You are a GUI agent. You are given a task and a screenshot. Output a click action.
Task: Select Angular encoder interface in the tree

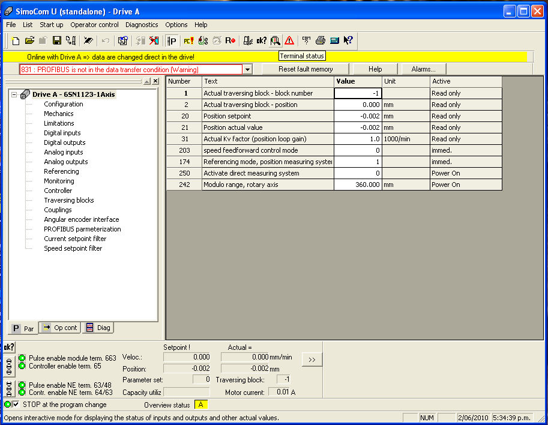click(82, 219)
